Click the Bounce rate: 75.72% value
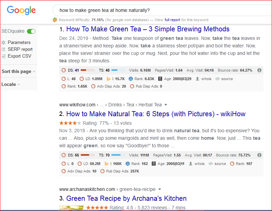This screenshot has height=211, width=272. point(244,155)
